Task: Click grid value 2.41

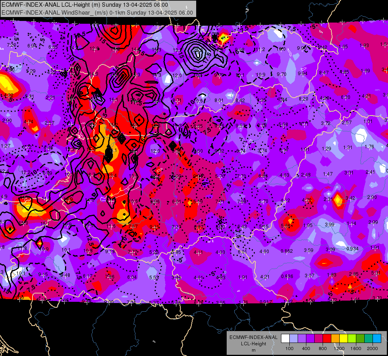Action: pos(370,172)
